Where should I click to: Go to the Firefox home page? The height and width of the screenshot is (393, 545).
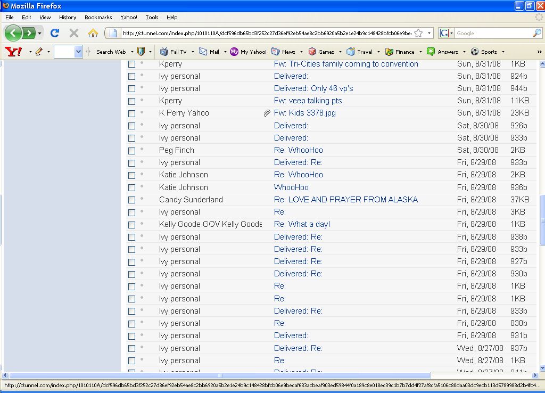[x=93, y=33]
